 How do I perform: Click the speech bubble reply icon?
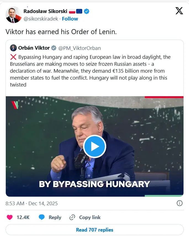(42, 217)
